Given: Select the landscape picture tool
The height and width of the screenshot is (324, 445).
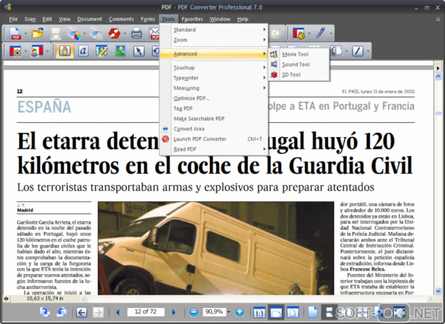Looking at the screenshot, I should click(120, 51).
